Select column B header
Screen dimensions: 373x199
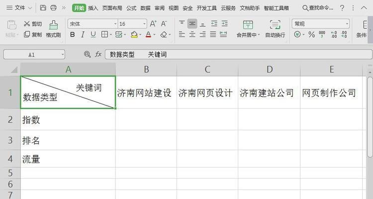tap(146, 69)
